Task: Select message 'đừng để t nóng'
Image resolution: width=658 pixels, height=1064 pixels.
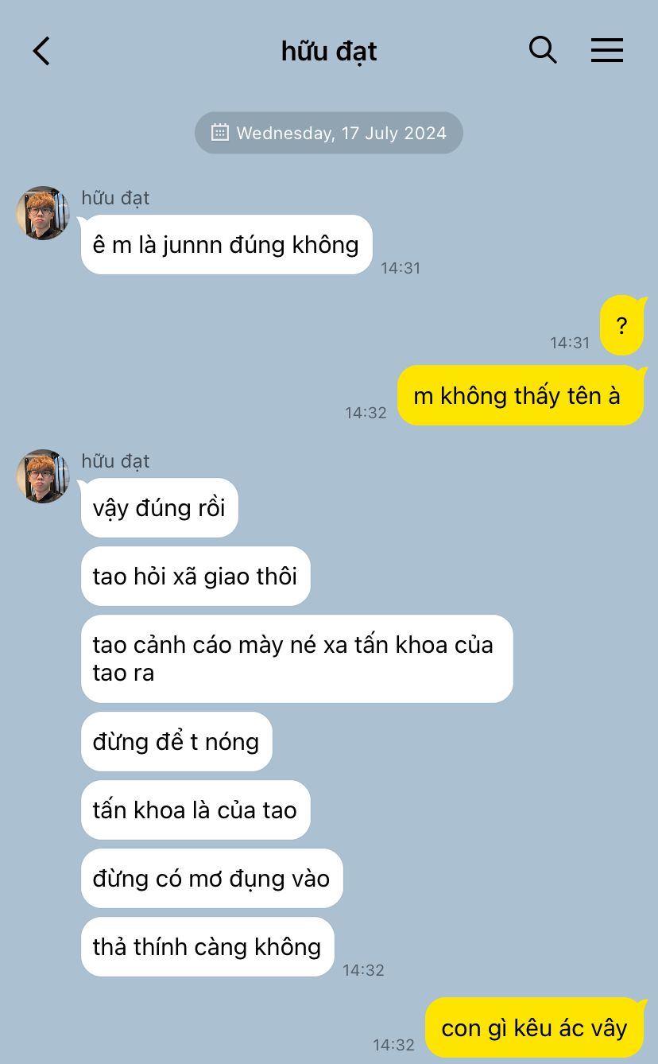Action: click(176, 741)
